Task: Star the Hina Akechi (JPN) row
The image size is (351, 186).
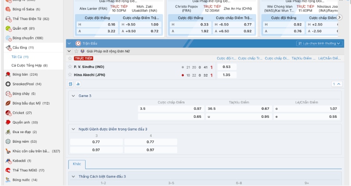Action: pos(70,74)
